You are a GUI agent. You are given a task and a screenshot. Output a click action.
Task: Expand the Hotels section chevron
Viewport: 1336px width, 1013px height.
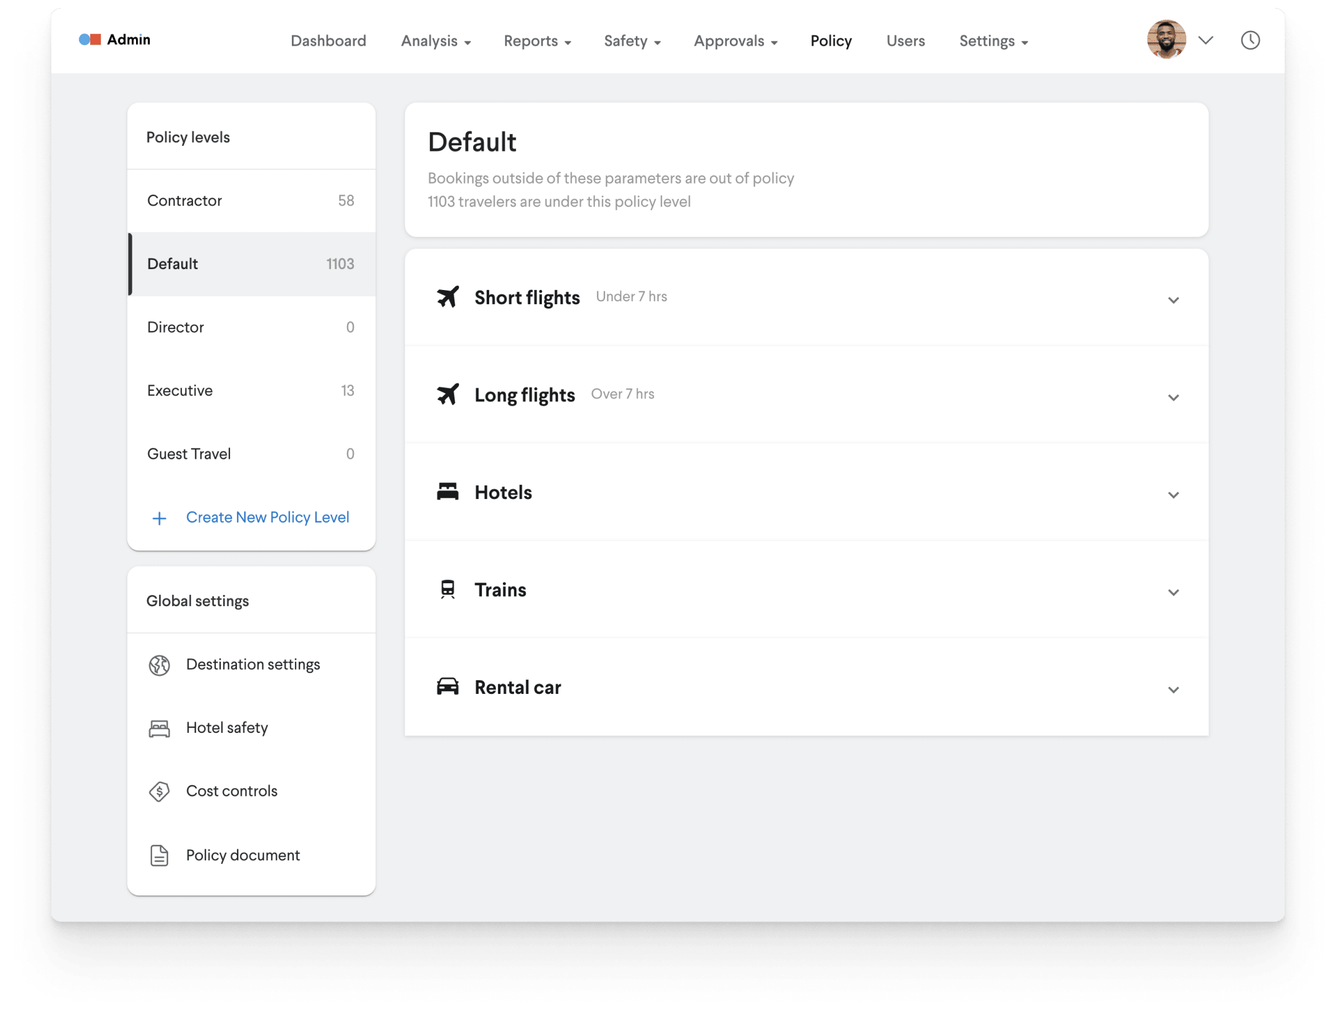point(1173,495)
